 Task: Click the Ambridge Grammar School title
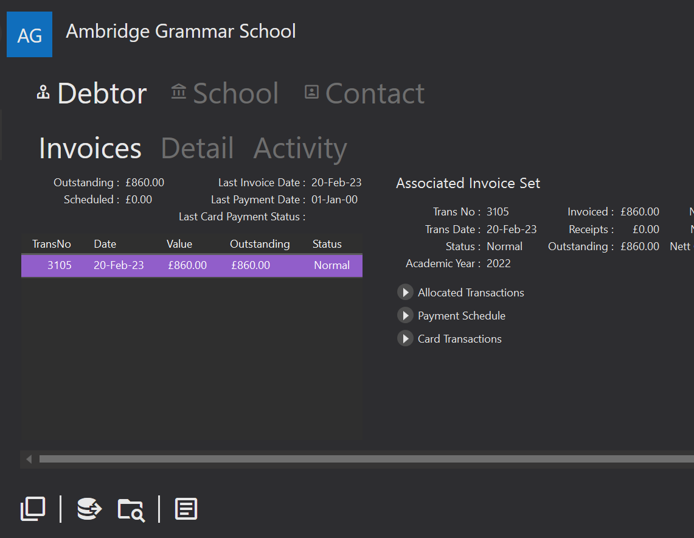click(181, 32)
